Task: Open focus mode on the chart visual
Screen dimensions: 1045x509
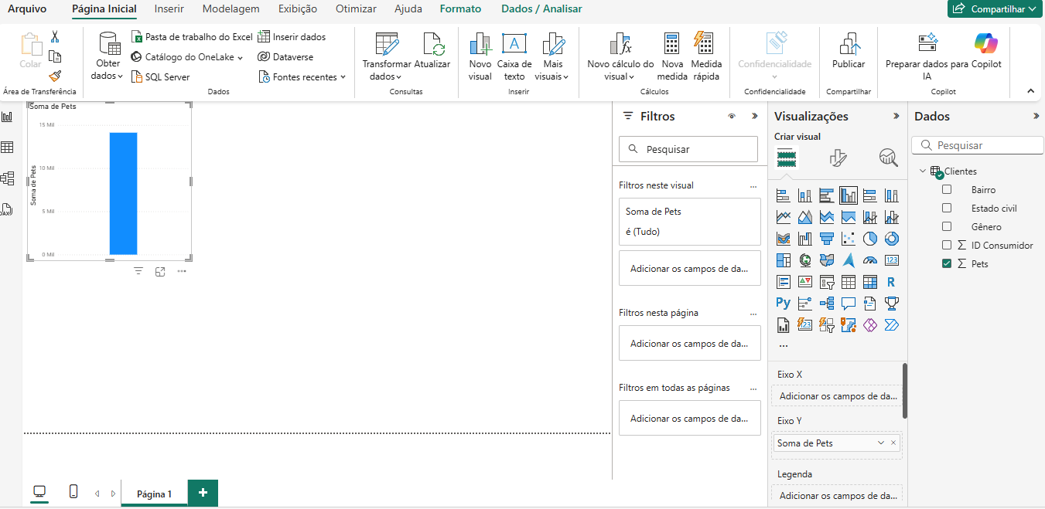Action: [x=160, y=271]
